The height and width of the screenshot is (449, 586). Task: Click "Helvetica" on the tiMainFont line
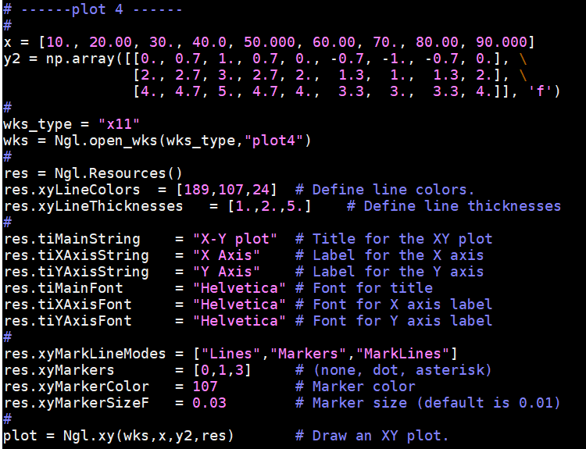[x=239, y=288]
